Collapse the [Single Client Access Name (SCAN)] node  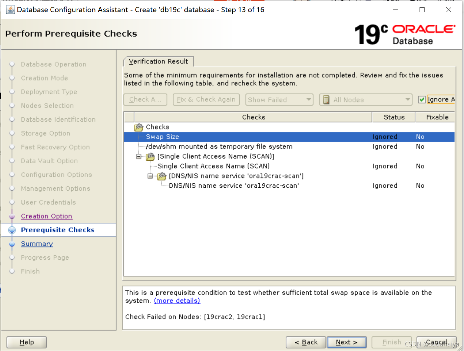(139, 156)
